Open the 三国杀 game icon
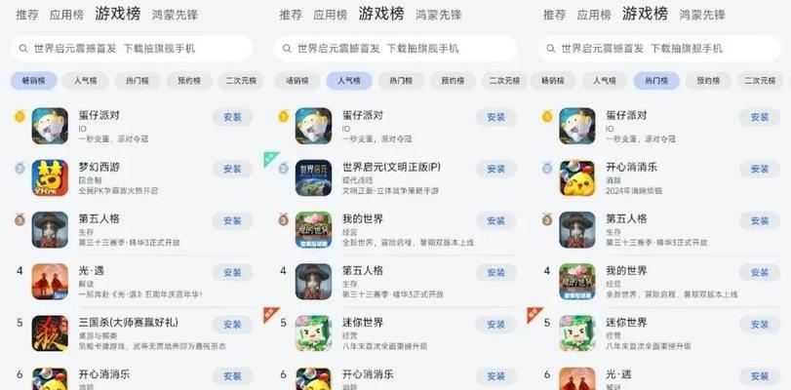Screen dimensions: 791x390 (50, 333)
